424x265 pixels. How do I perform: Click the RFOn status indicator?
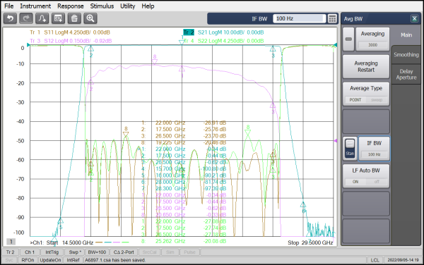(28, 260)
